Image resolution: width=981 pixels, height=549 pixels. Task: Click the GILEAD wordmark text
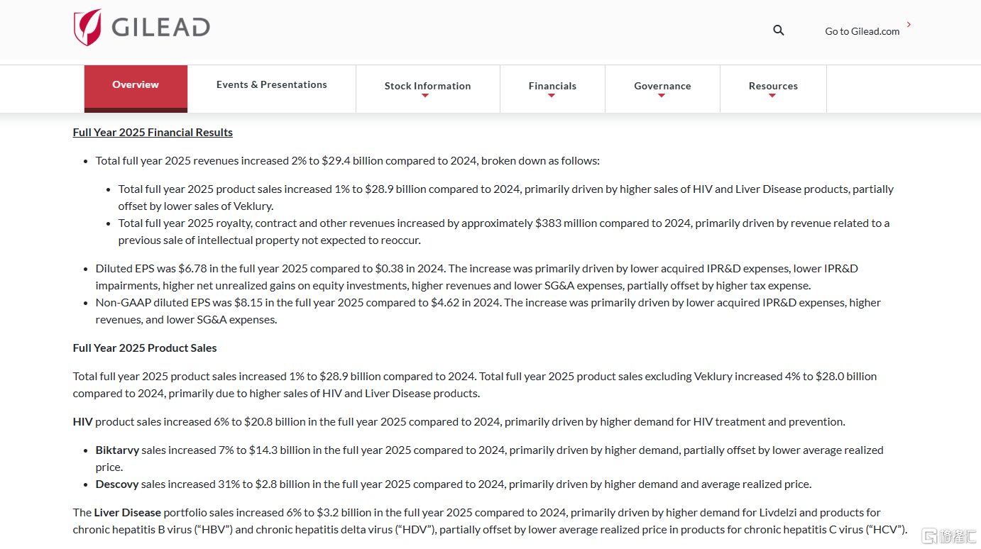point(160,28)
